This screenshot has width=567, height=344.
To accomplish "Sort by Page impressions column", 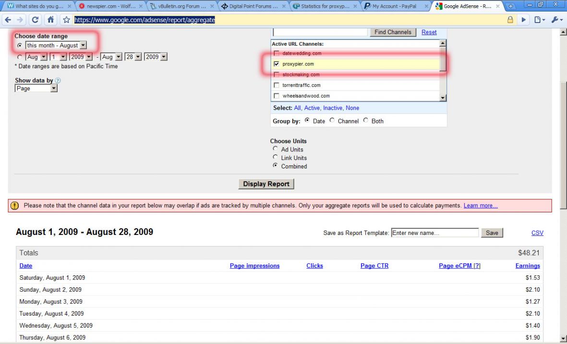I will [254, 266].
